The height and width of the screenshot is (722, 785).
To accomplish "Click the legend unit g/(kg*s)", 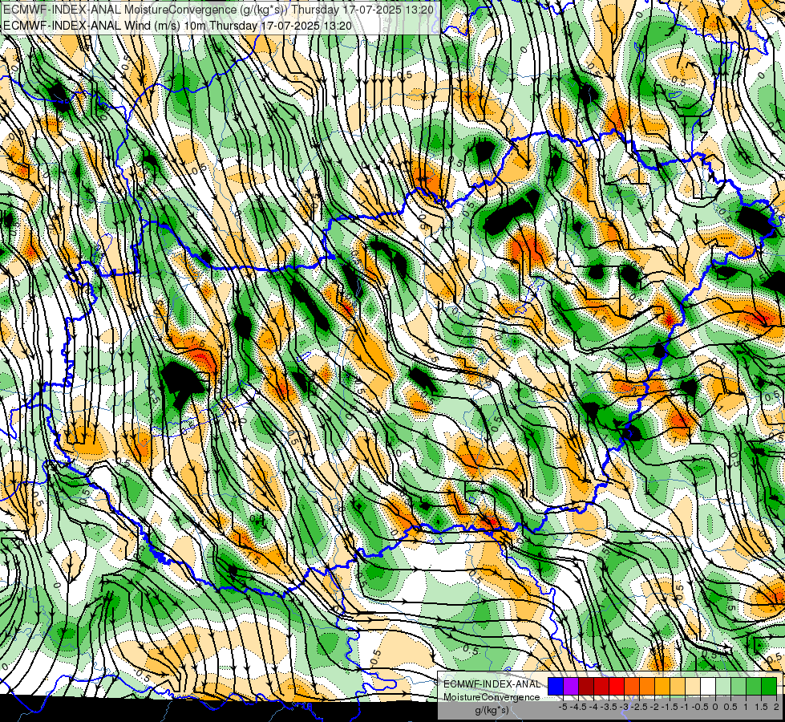I will click(x=492, y=710).
